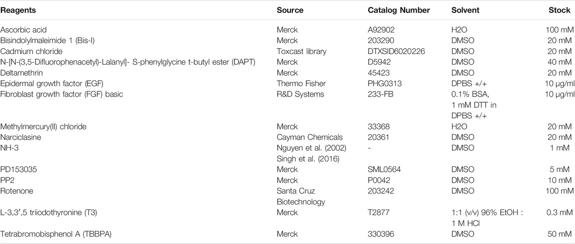This screenshot has height=244, width=575.
Task: Select catalog number DTXSID6020226
Action: coord(396,51)
